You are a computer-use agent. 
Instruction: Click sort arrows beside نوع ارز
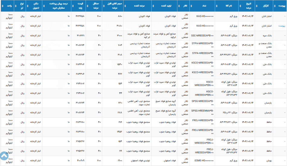16,6
